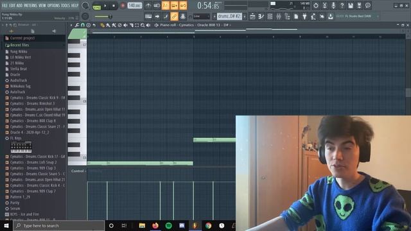Viewport: 411px width, 231px height.
Task: Click the render/export download icon
Action: (331, 17)
